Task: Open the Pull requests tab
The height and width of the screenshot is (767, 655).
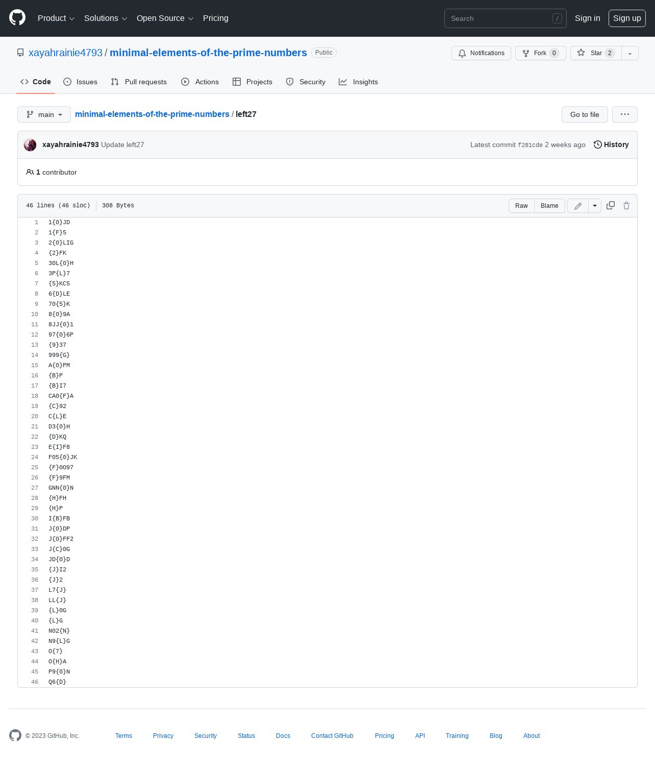Action: click(x=139, y=82)
